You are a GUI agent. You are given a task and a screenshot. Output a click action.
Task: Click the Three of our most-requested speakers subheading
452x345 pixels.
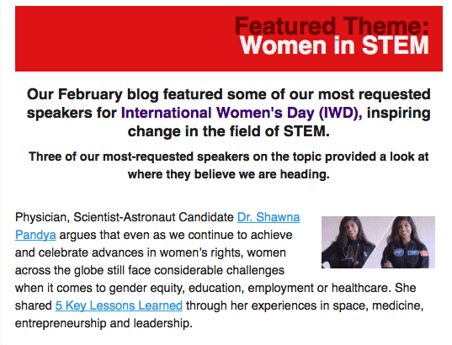click(229, 166)
